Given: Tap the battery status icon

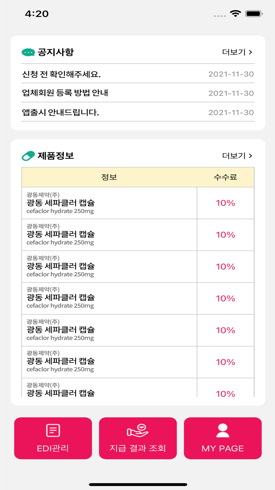Looking at the screenshot, I should 254,14.
